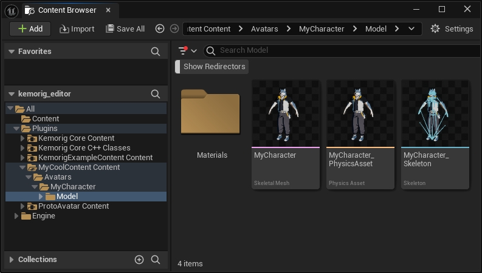482x273 pixels.
Task: Expand the Collections section
Action: click(11, 260)
